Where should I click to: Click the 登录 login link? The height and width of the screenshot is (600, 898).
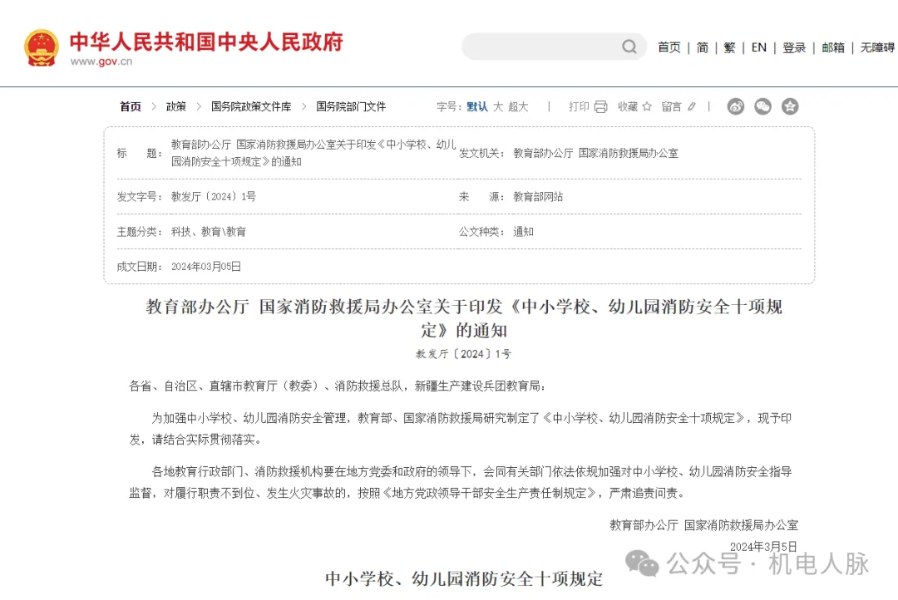pyautogui.click(x=794, y=47)
